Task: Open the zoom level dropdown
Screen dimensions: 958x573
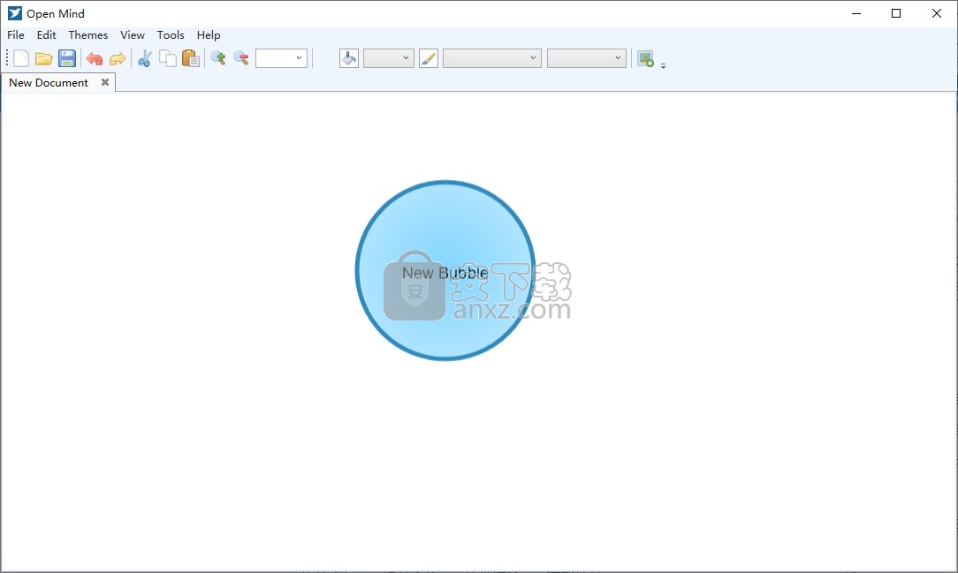Action: (281, 58)
